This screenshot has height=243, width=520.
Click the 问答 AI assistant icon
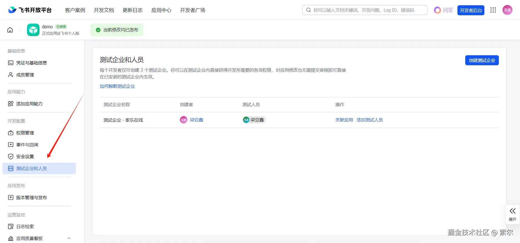[x=437, y=10]
